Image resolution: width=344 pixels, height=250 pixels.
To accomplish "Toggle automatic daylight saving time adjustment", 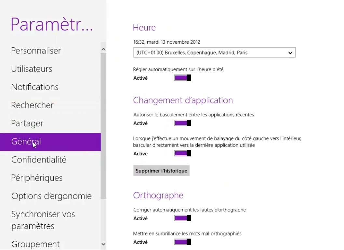I will pos(182,78).
